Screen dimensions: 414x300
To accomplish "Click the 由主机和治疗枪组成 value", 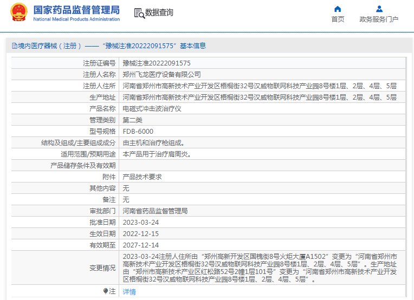I will coord(153,143).
